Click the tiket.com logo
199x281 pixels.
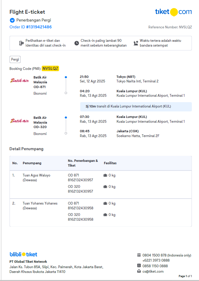point(173,12)
